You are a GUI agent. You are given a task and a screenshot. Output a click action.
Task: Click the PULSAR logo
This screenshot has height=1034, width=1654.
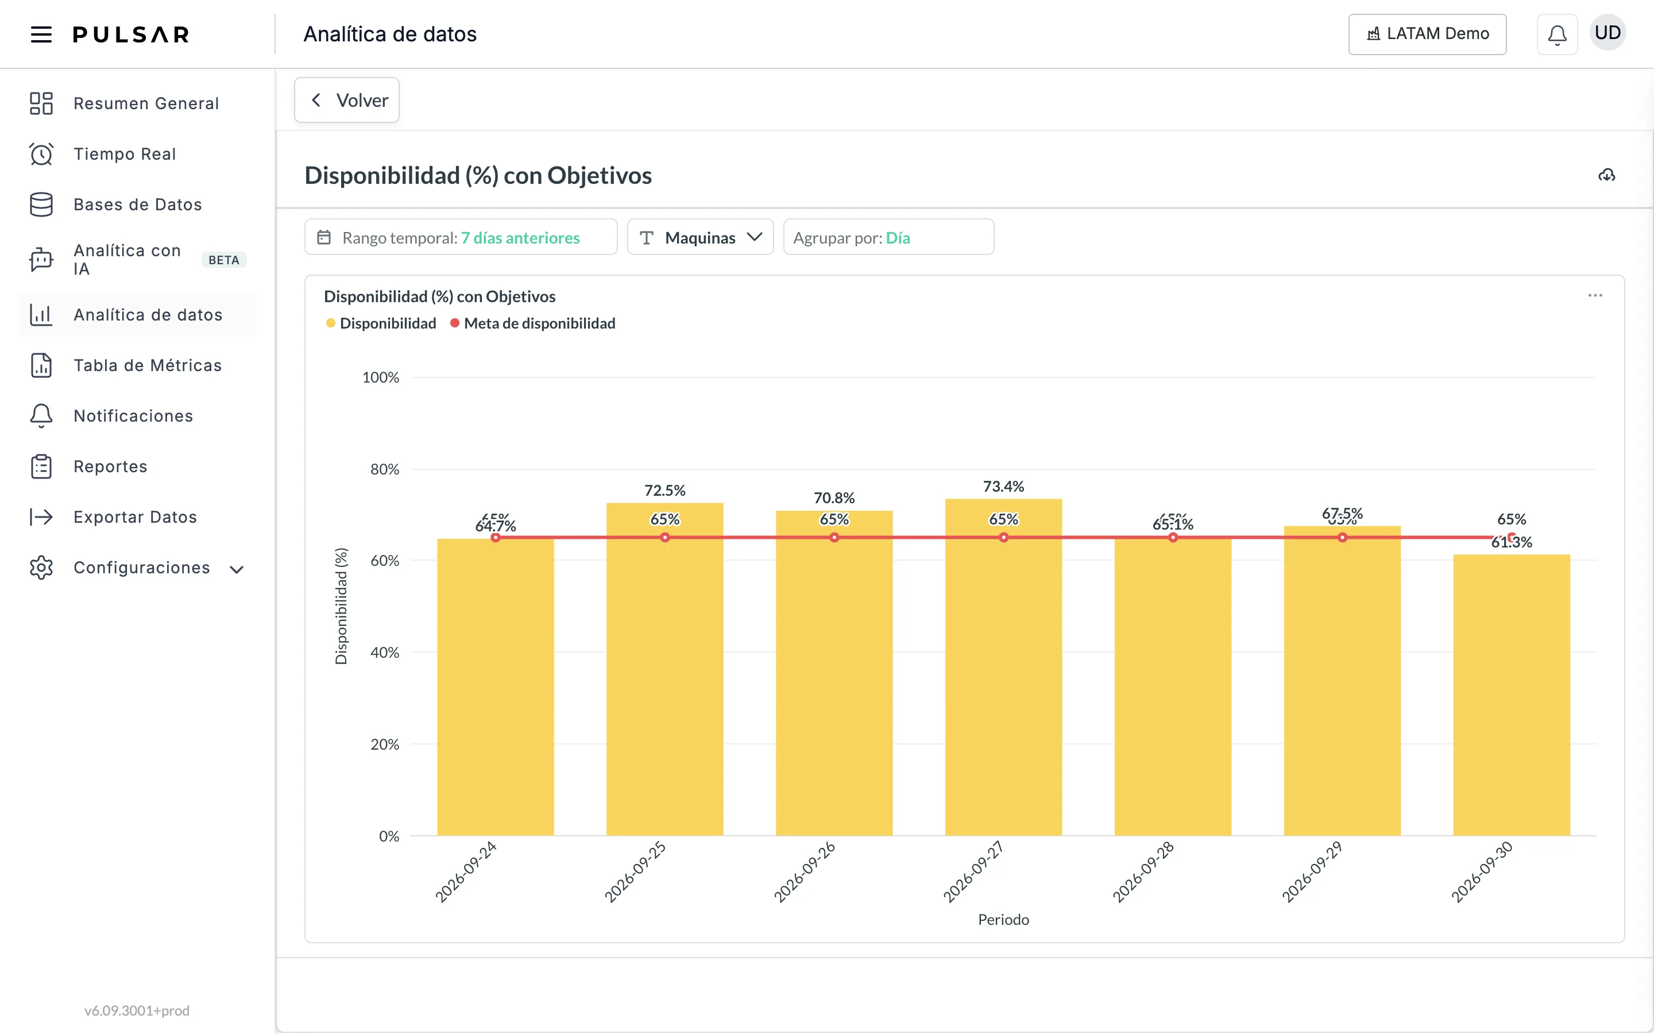point(131,34)
